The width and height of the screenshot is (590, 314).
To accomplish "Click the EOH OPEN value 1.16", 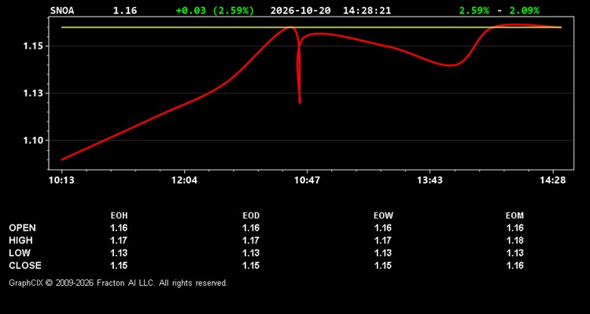I will click(119, 228).
